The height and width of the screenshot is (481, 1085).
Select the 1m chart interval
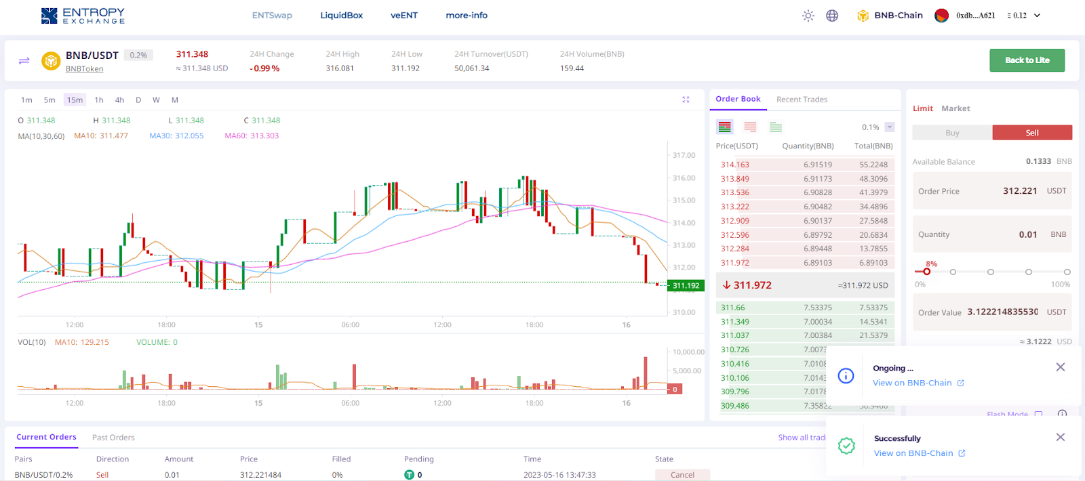pos(26,100)
